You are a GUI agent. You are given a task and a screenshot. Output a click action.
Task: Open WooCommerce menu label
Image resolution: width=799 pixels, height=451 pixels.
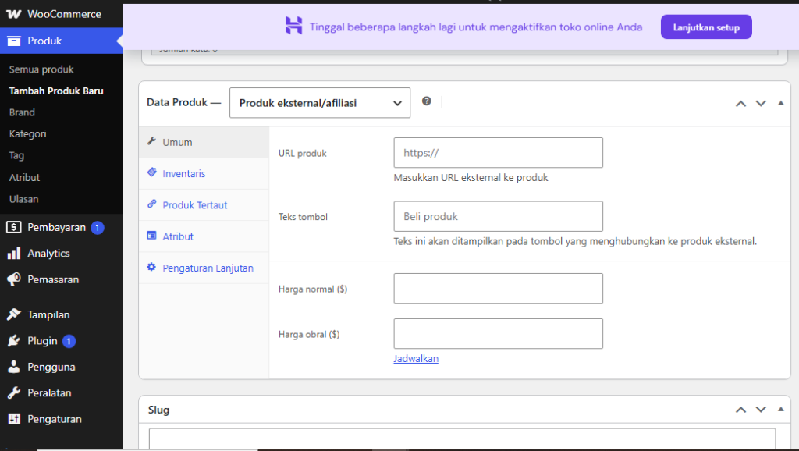click(x=64, y=14)
